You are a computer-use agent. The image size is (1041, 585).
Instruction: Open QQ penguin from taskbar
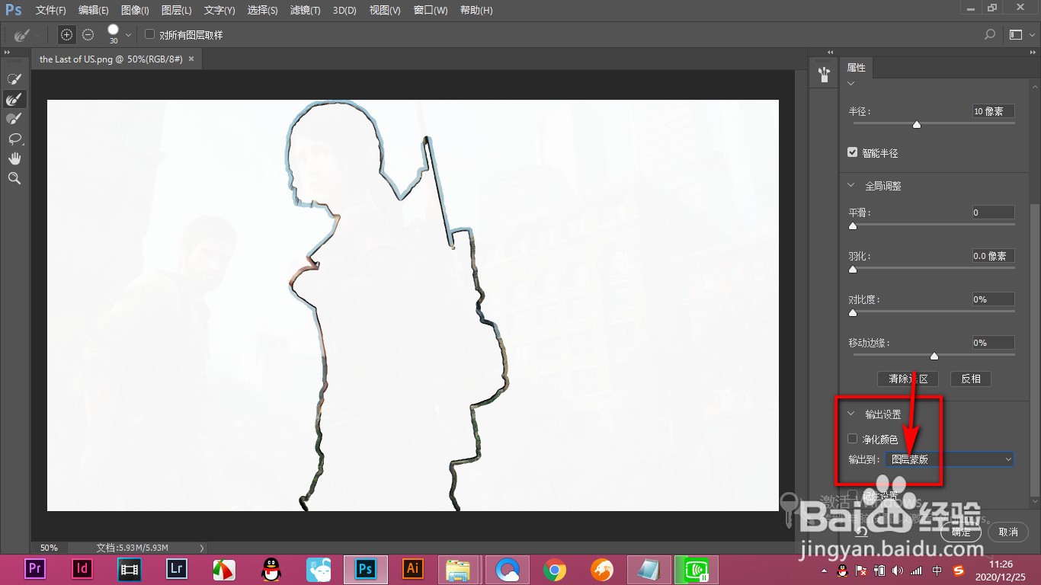click(271, 569)
